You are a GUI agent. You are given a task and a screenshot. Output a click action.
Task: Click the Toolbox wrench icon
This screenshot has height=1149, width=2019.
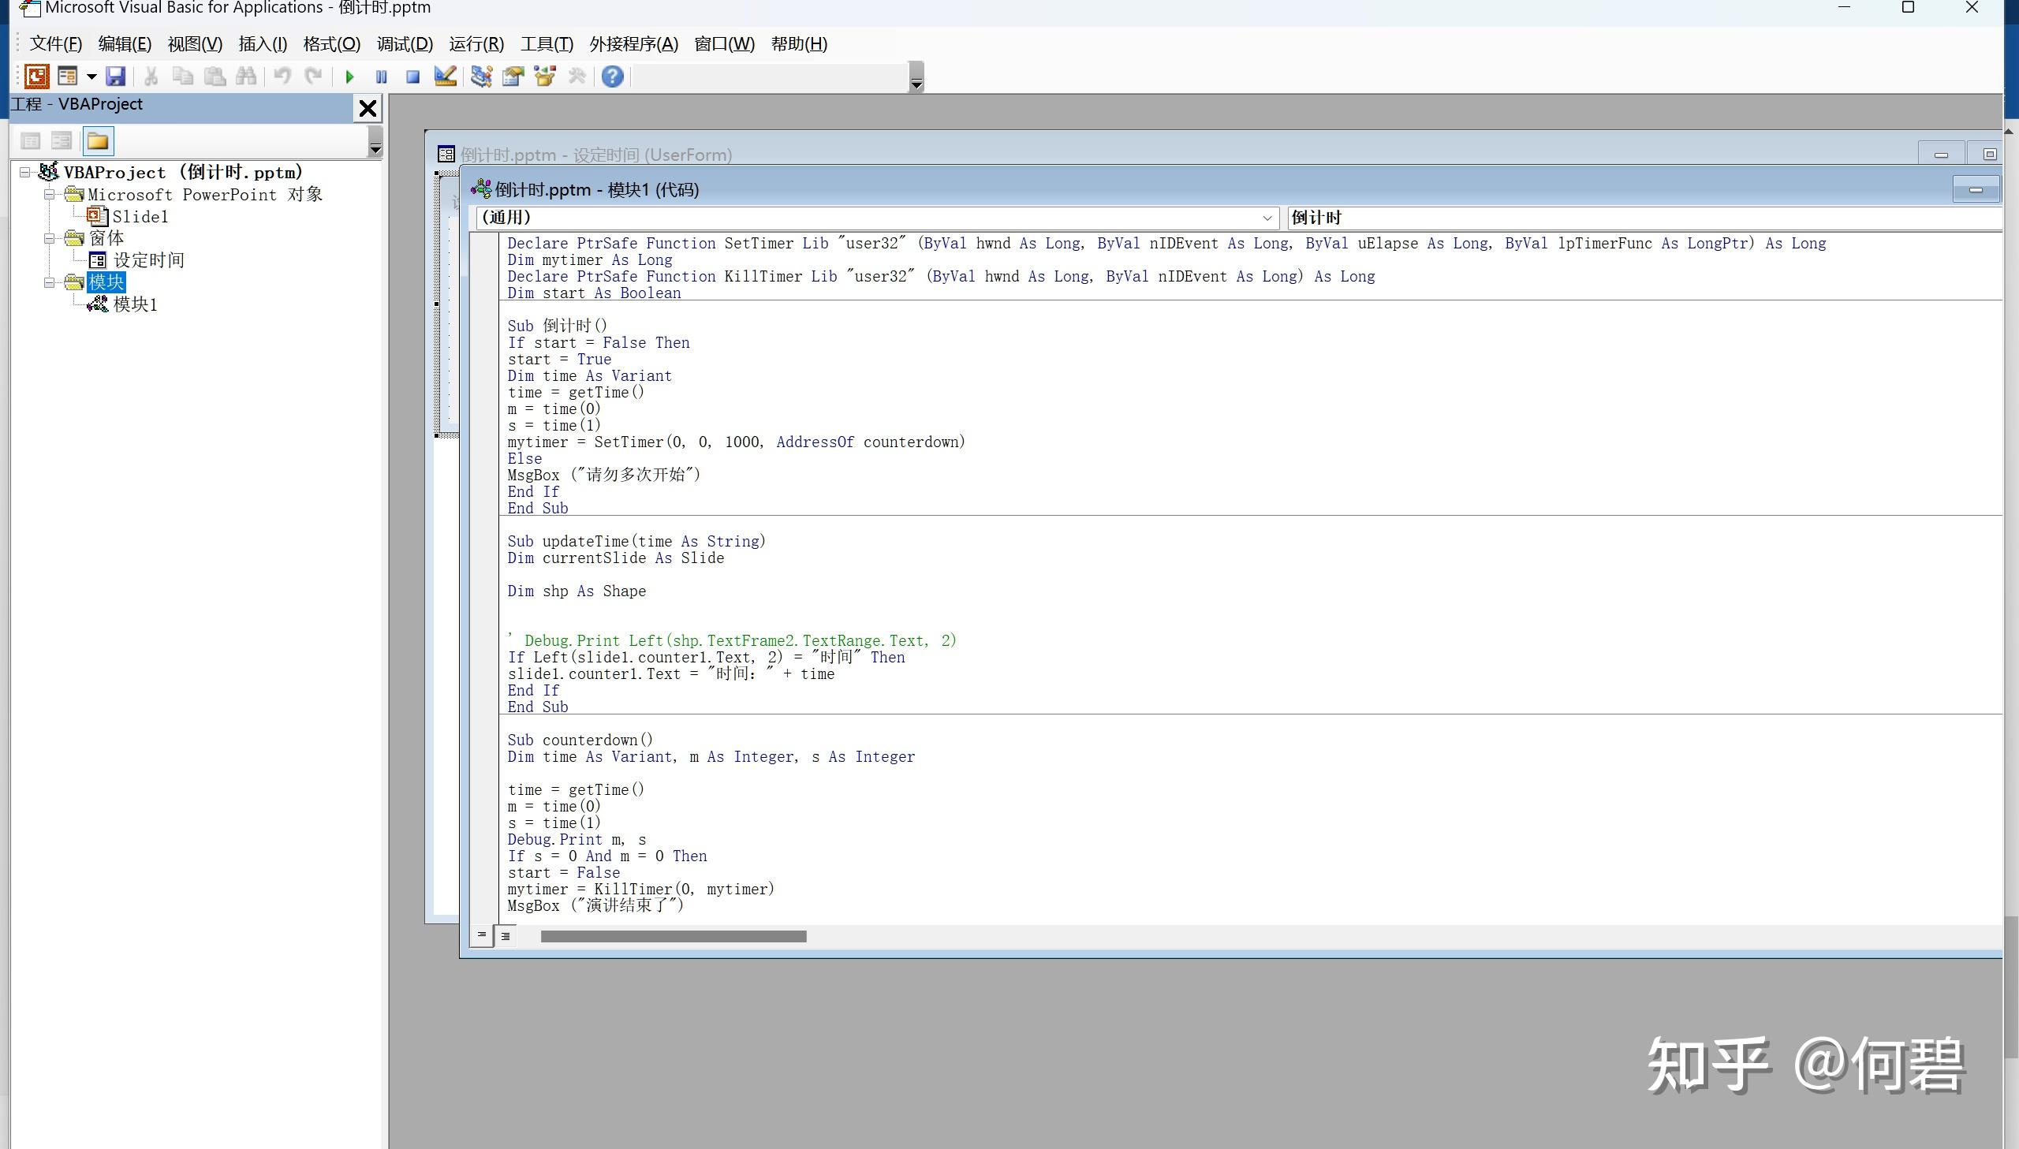577,76
